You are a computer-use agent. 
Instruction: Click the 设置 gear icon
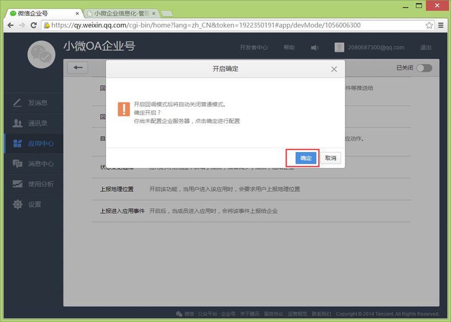(x=17, y=204)
